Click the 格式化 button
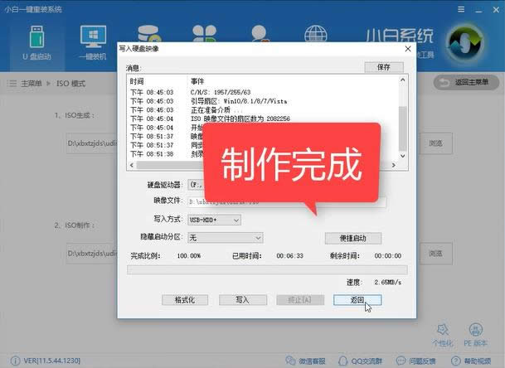This screenshot has height=368, width=505. (185, 300)
